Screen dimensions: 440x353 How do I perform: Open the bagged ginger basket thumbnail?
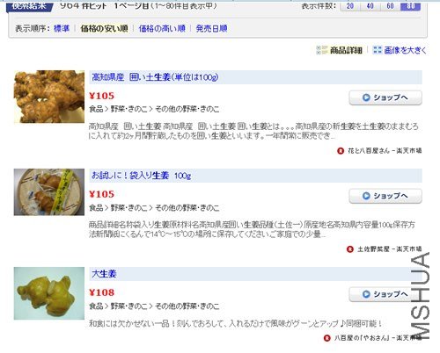tap(49, 192)
